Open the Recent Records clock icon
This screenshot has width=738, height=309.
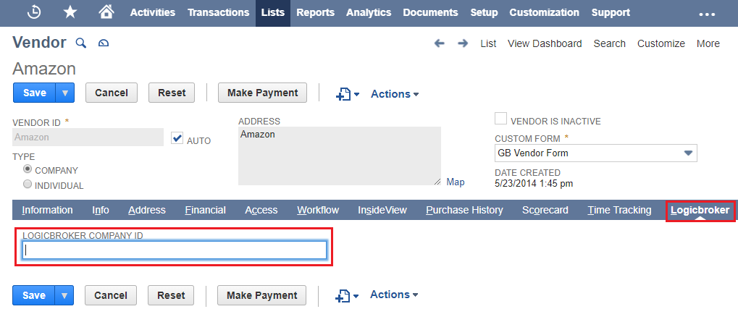point(34,12)
